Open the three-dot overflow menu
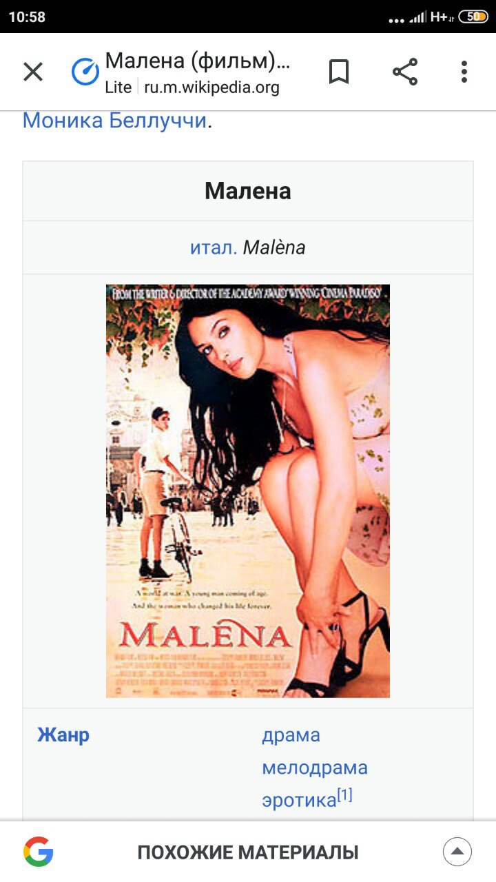 [464, 72]
